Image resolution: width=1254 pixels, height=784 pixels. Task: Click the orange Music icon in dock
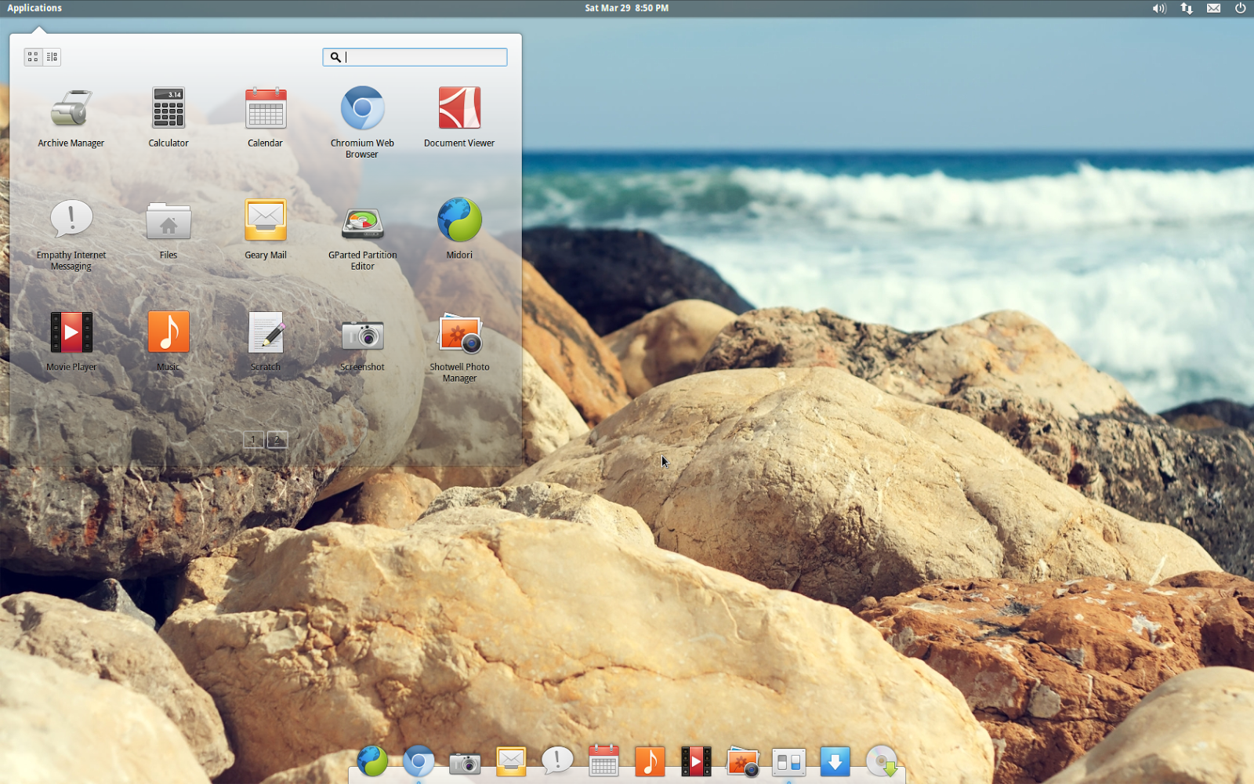coord(650,761)
